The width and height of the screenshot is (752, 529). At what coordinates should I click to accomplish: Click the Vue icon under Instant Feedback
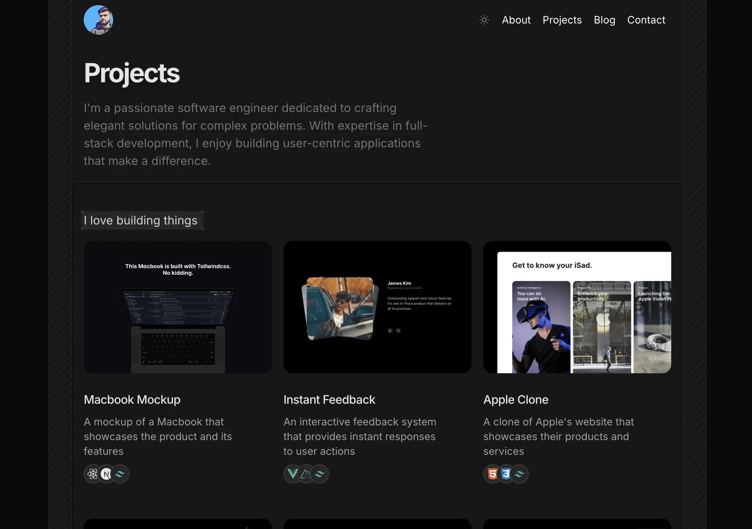293,474
